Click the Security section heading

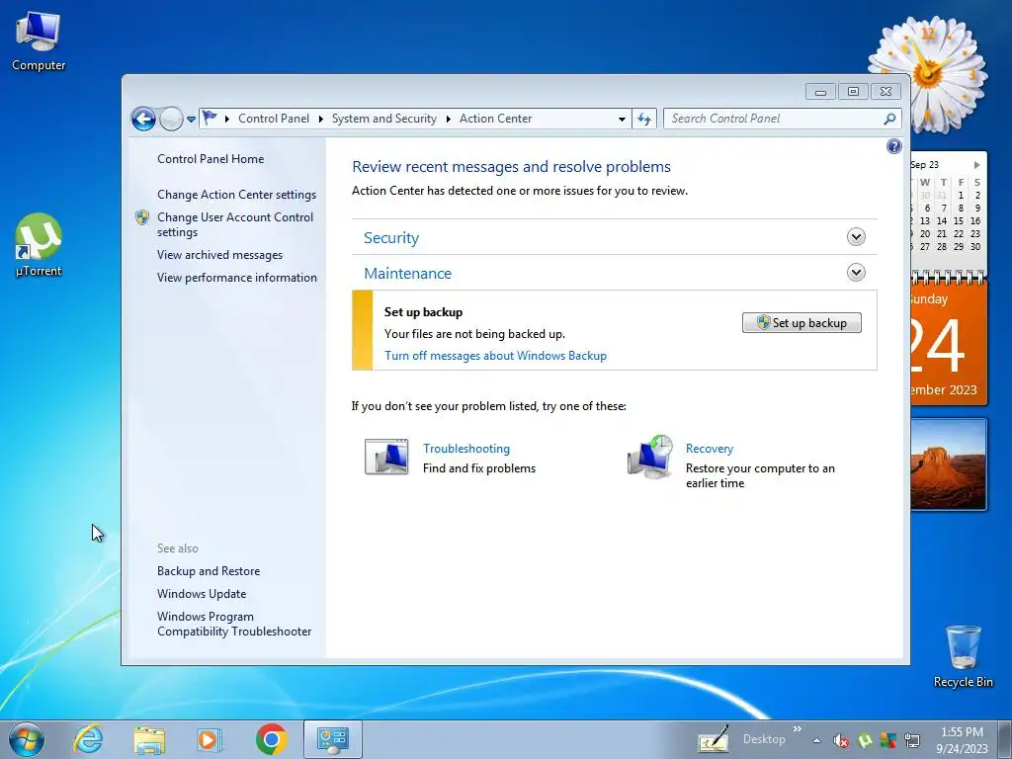click(391, 237)
